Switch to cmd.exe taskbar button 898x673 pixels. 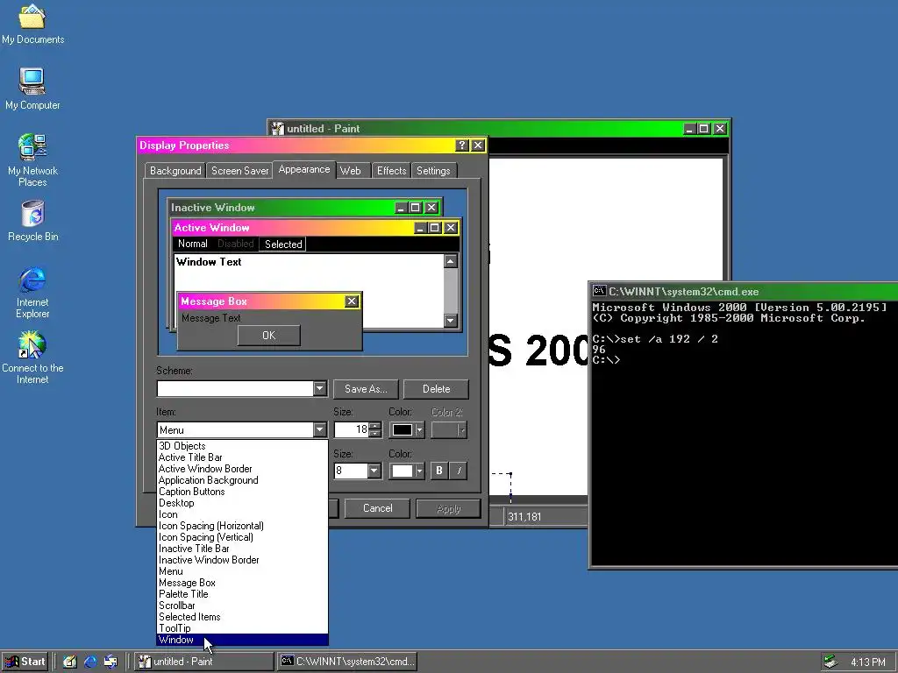(347, 662)
